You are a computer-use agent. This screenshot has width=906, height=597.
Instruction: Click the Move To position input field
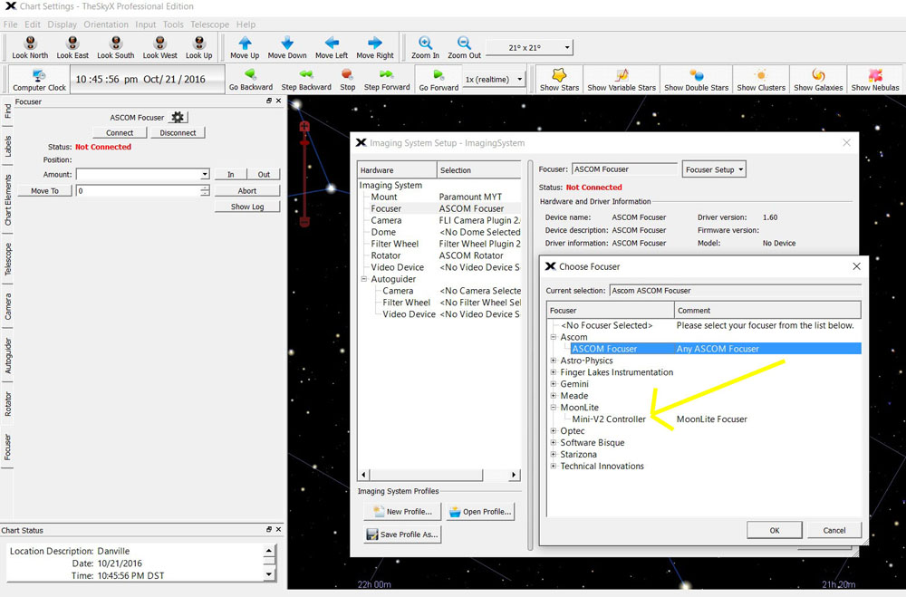point(138,191)
